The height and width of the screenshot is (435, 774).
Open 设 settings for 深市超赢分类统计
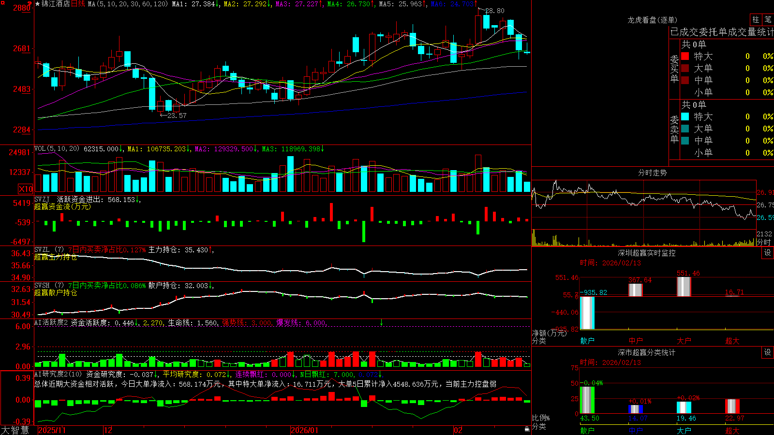[768, 352]
